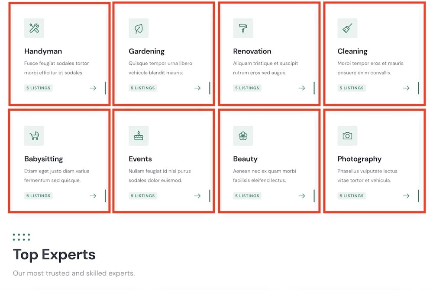Follow the arrow on the Beauty card
The width and height of the screenshot is (433, 290).
coord(302,196)
